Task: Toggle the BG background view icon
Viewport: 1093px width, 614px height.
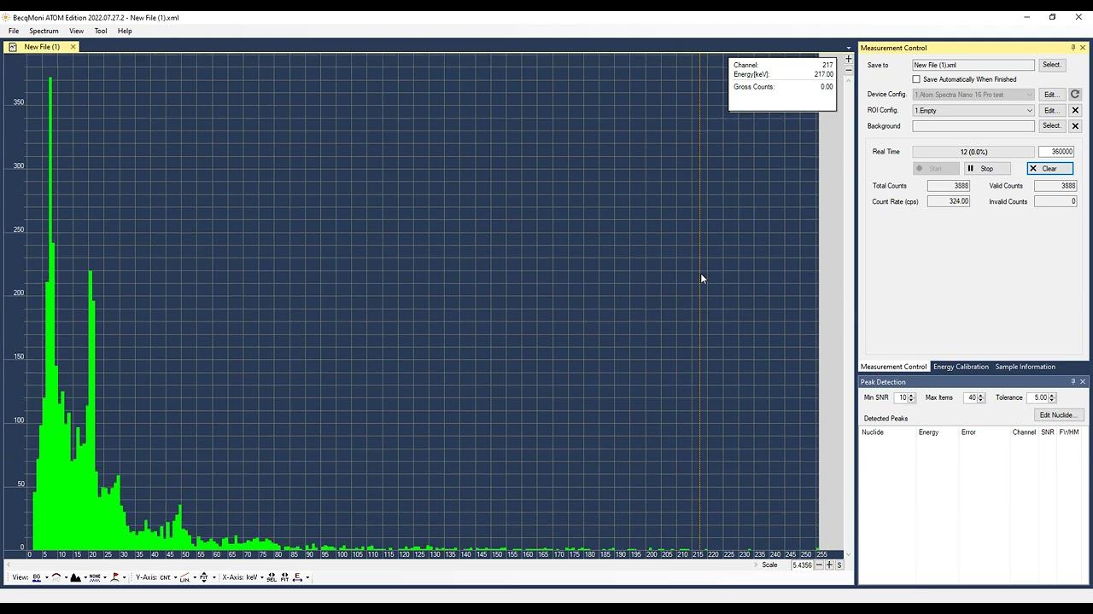Action: [x=37, y=577]
